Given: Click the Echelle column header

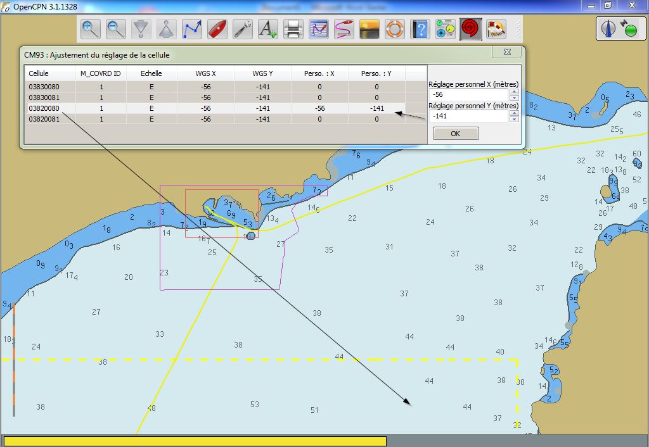Looking at the screenshot, I should pyautogui.click(x=151, y=73).
